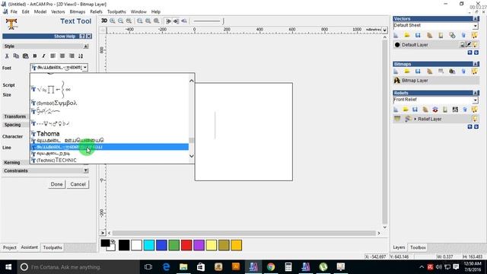Set center text alignment
Screen dimensions: 487x274
click(x=62, y=56)
